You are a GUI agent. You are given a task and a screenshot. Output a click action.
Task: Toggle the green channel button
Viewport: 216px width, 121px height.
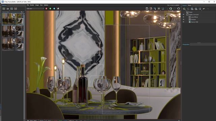coord(50,9)
